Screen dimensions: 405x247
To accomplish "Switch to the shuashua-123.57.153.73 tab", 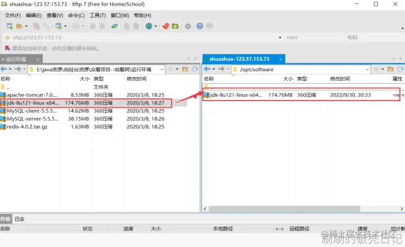I will click(x=240, y=59).
